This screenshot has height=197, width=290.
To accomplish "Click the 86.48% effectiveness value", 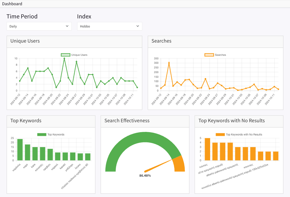I will click(x=145, y=176).
